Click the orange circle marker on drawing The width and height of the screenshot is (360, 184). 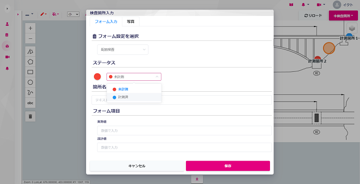329,48
